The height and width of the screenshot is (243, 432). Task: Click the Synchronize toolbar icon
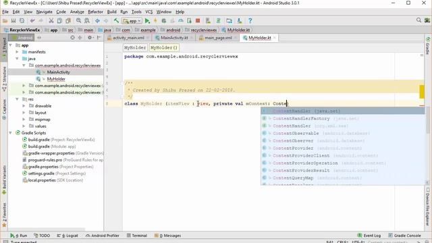tap(22, 21)
